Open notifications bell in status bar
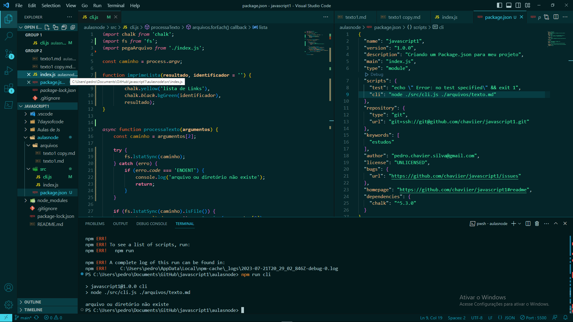This screenshot has height=322, width=573. pos(566,318)
